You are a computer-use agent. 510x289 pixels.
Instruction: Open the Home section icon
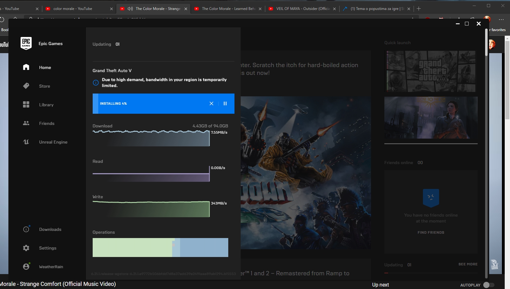(x=26, y=67)
